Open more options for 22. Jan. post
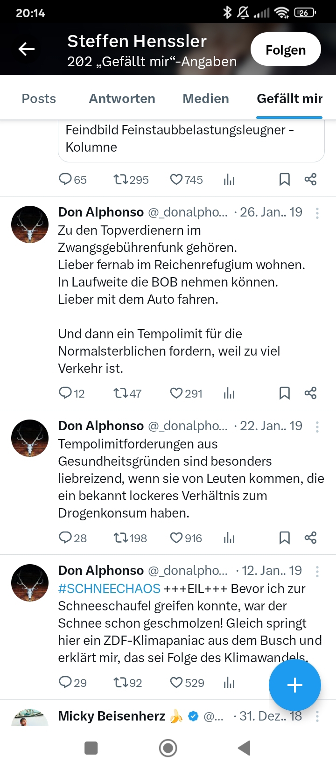Image resolution: width=336 pixels, height=770 pixels. click(317, 427)
